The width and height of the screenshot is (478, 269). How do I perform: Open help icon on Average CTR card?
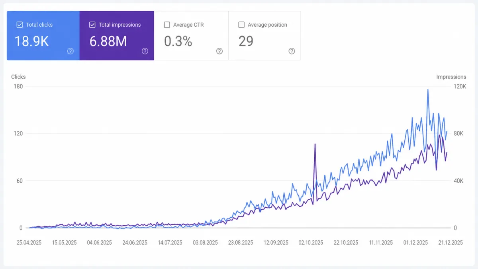(219, 51)
